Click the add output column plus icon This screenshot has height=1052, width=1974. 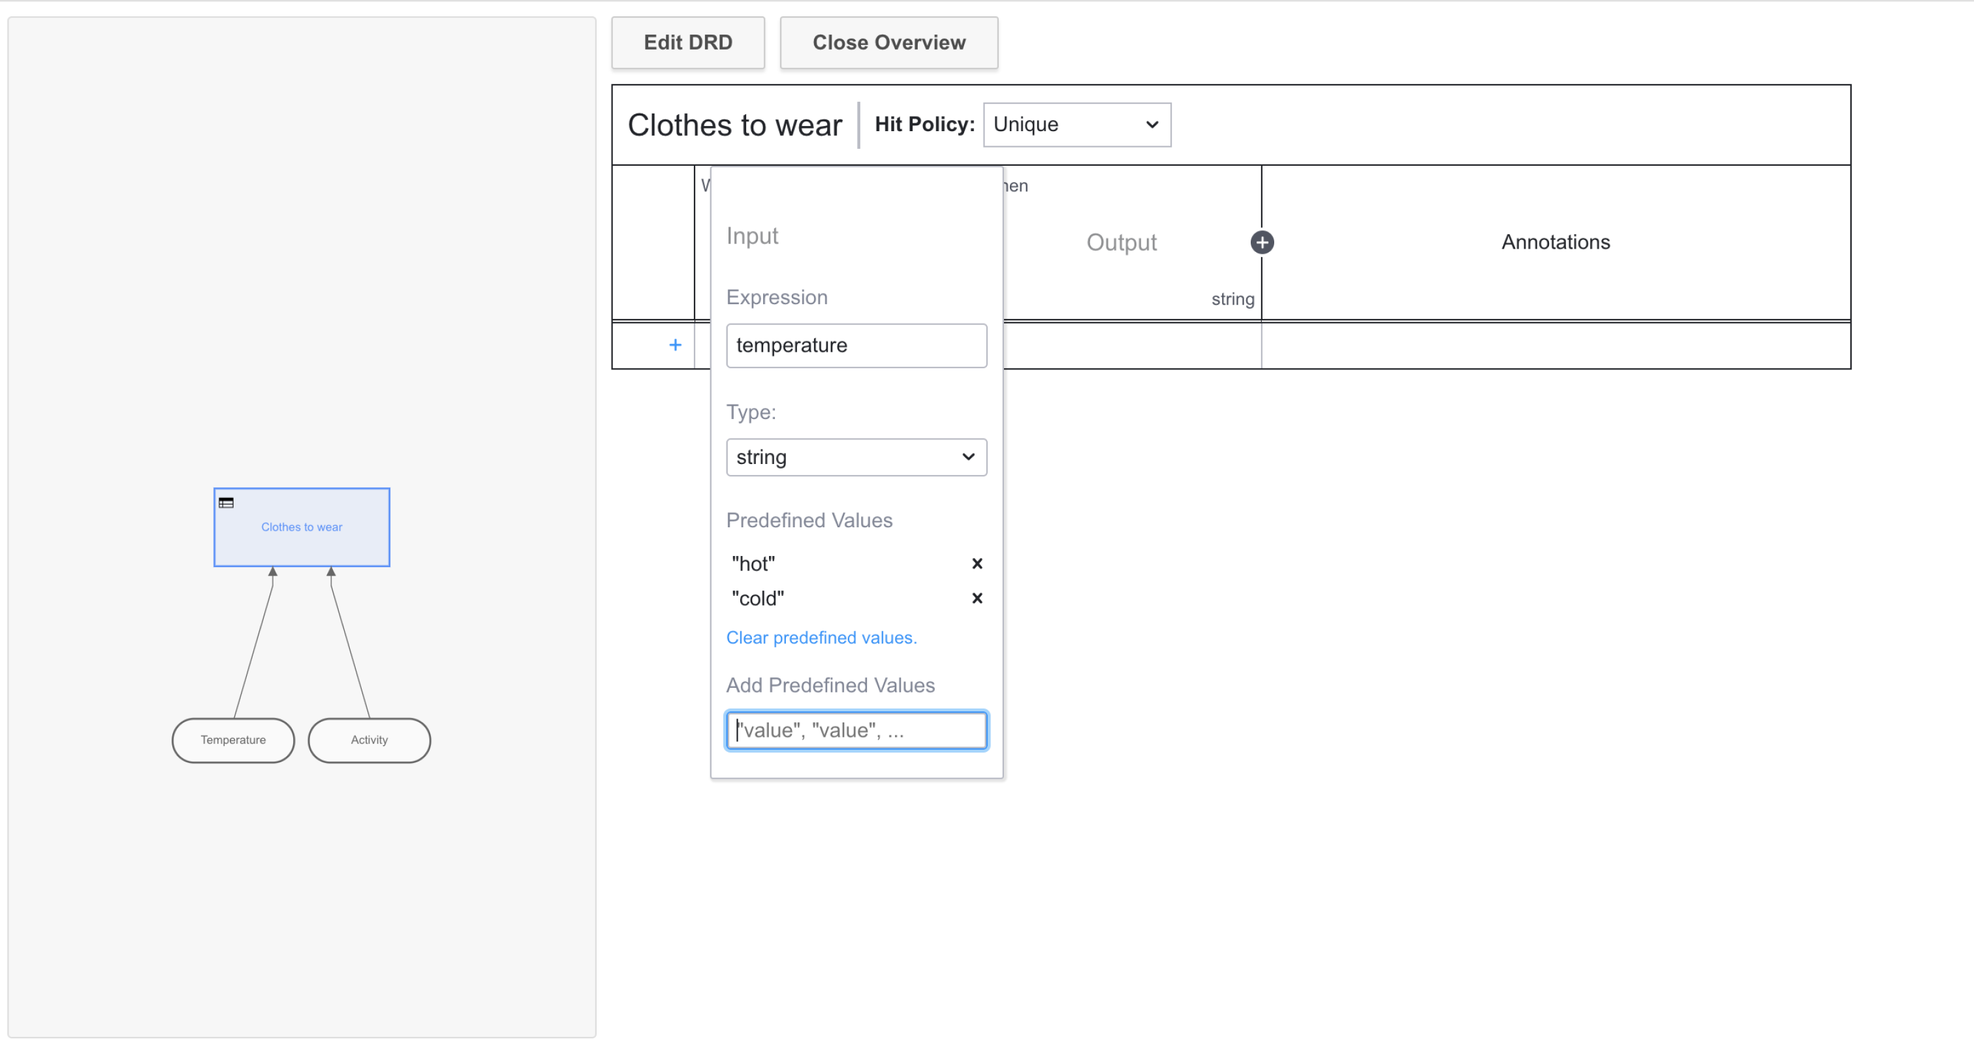(1261, 242)
